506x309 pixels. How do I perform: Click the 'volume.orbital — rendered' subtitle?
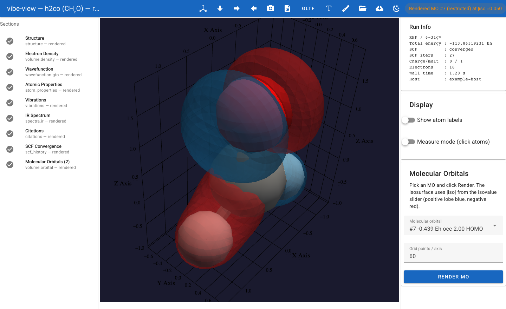[51, 167]
